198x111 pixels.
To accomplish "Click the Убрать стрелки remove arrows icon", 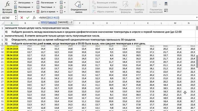I will [x=94, y=12].
